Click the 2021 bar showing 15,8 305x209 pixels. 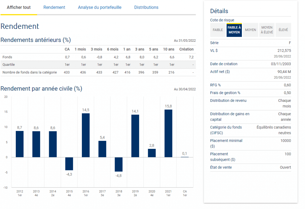click(168, 133)
